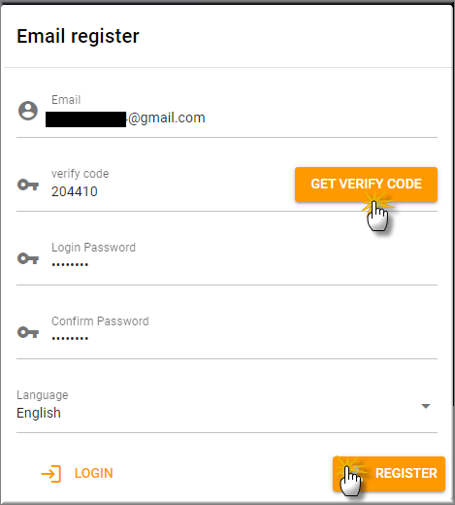Click the Email register dialog title
The height and width of the screenshot is (505, 455).
(x=78, y=36)
